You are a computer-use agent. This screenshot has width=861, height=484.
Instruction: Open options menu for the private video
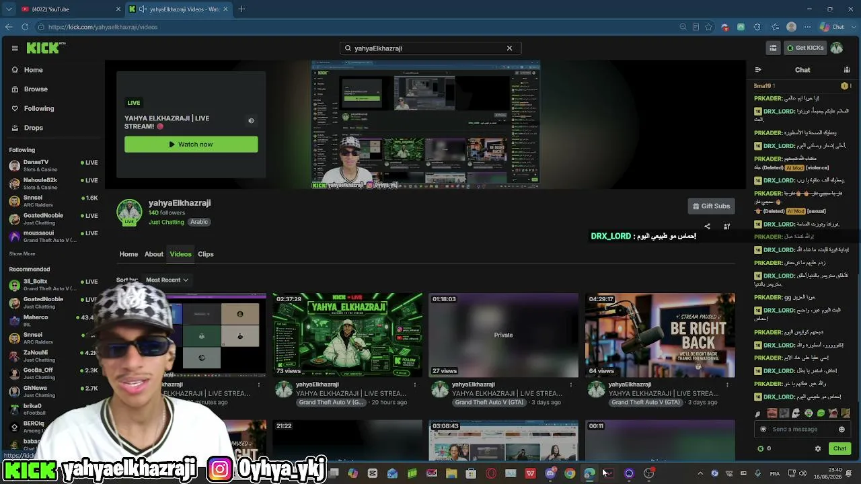pos(571,385)
